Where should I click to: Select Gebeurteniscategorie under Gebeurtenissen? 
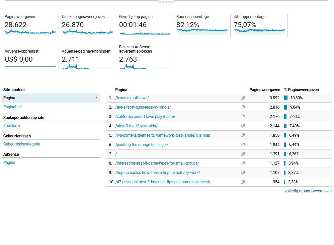pyautogui.click(x=22, y=144)
